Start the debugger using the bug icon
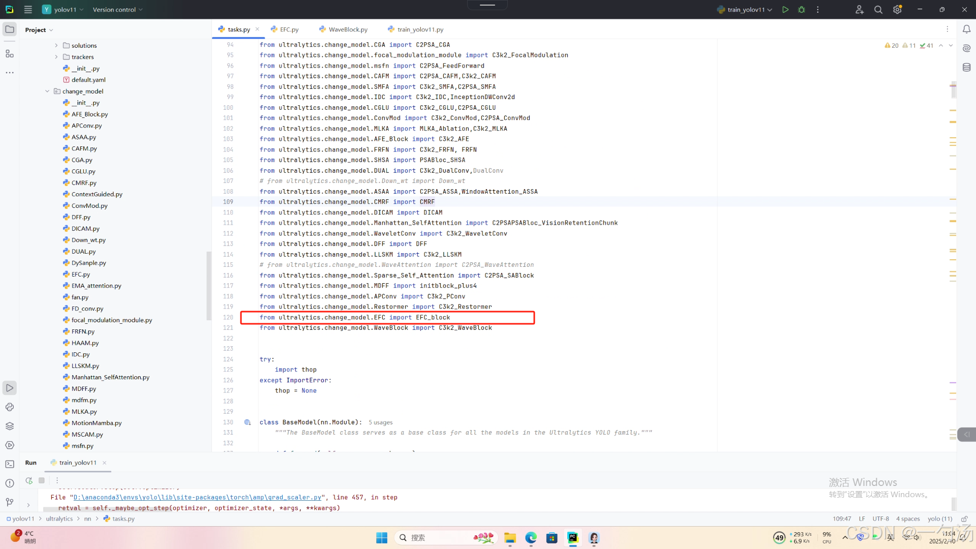 click(802, 10)
